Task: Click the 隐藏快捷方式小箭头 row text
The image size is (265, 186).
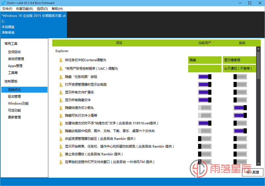Action: point(79,108)
